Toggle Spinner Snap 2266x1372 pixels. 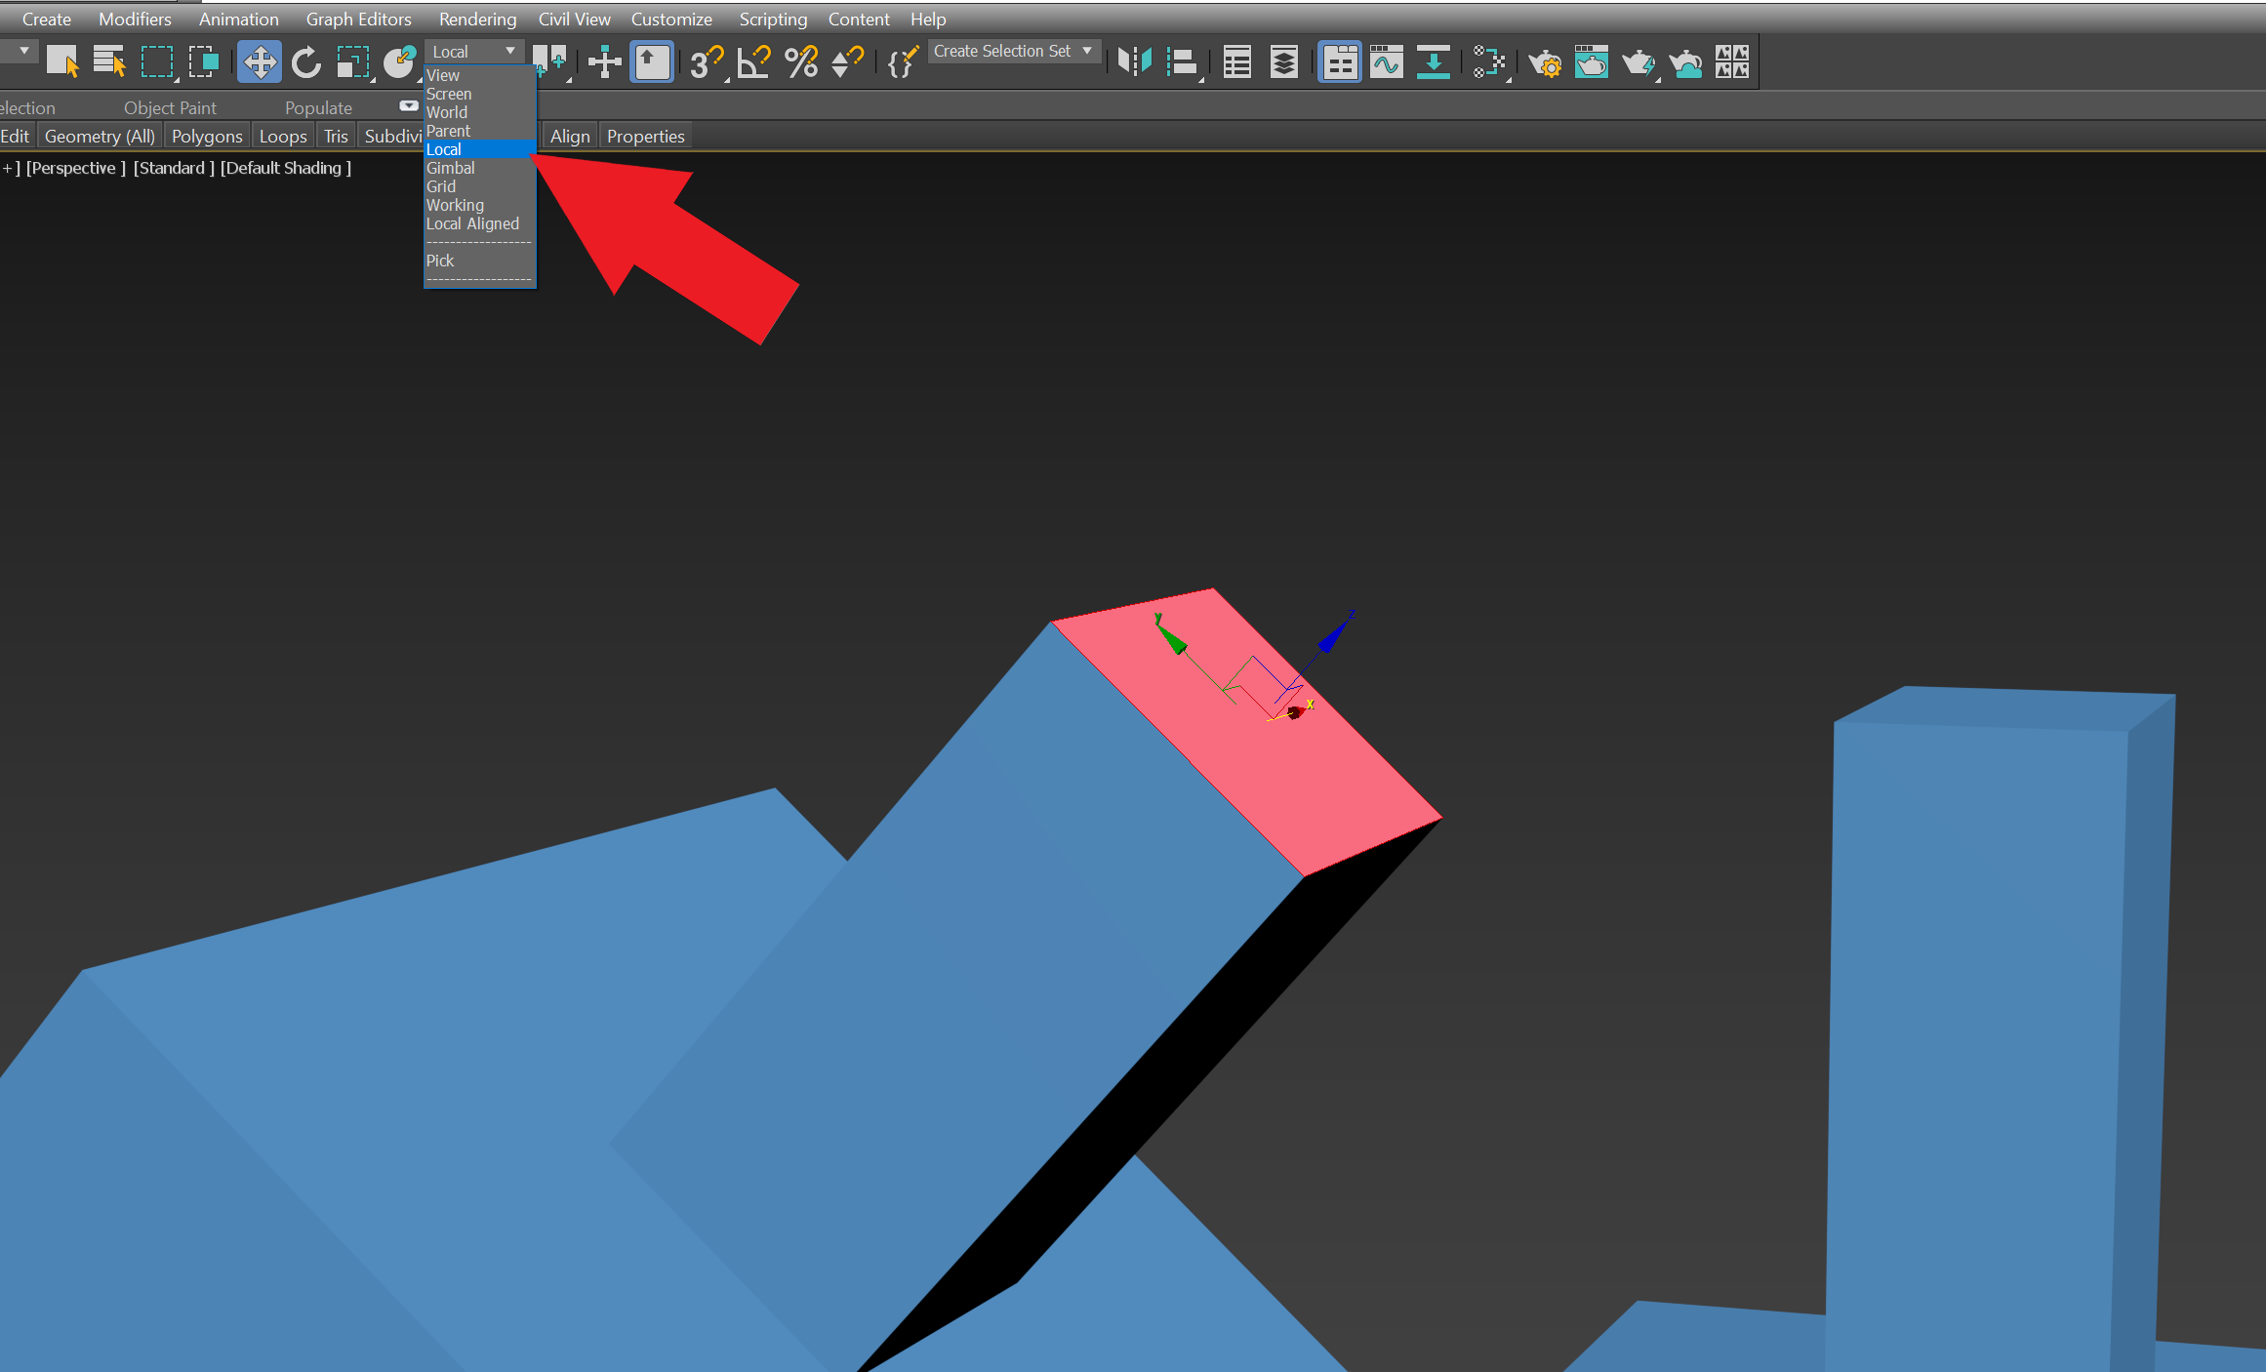coord(847,62)
